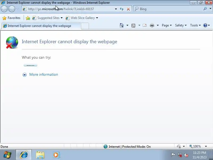The image size is (213, 160).
Task: Expand the feeds dropdown arrow
Action: [139, 25]
